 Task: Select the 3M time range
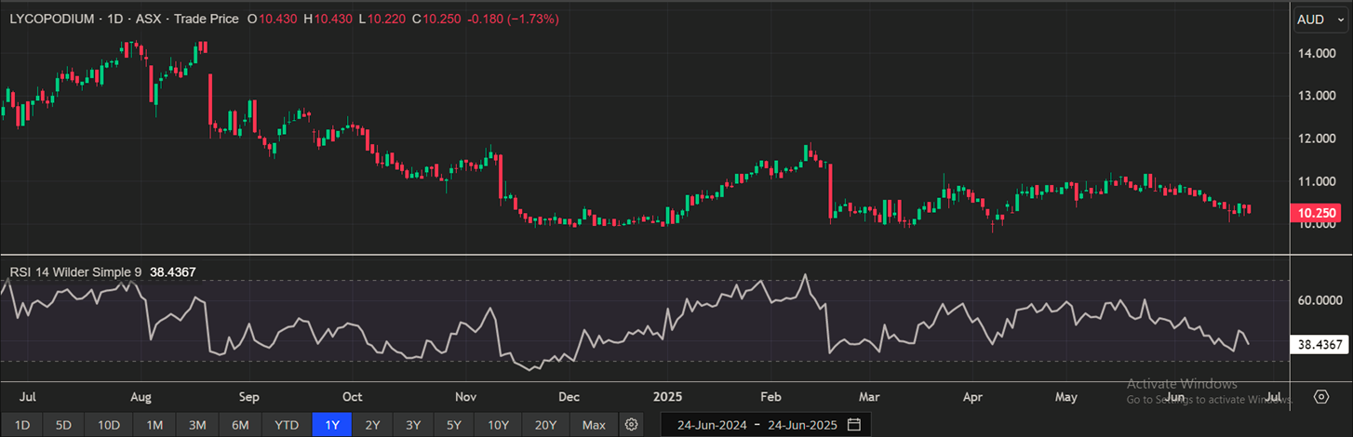pyautogui.click(x=197, y=425)
